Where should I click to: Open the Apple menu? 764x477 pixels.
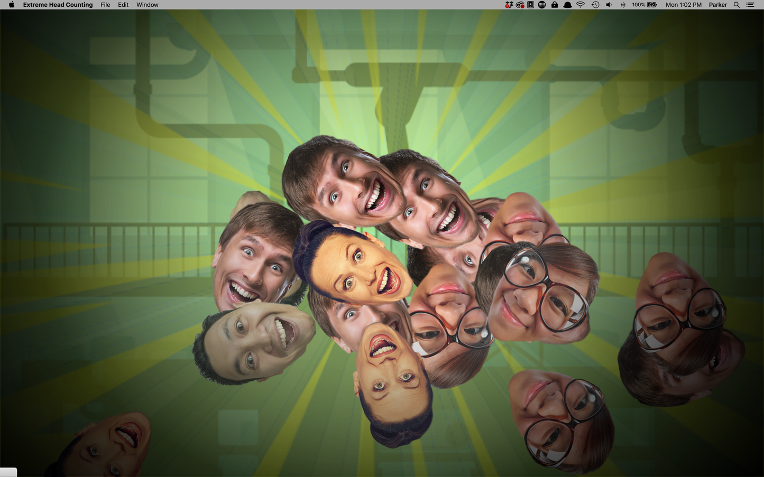pyautogui.click(x=12, y=5)
